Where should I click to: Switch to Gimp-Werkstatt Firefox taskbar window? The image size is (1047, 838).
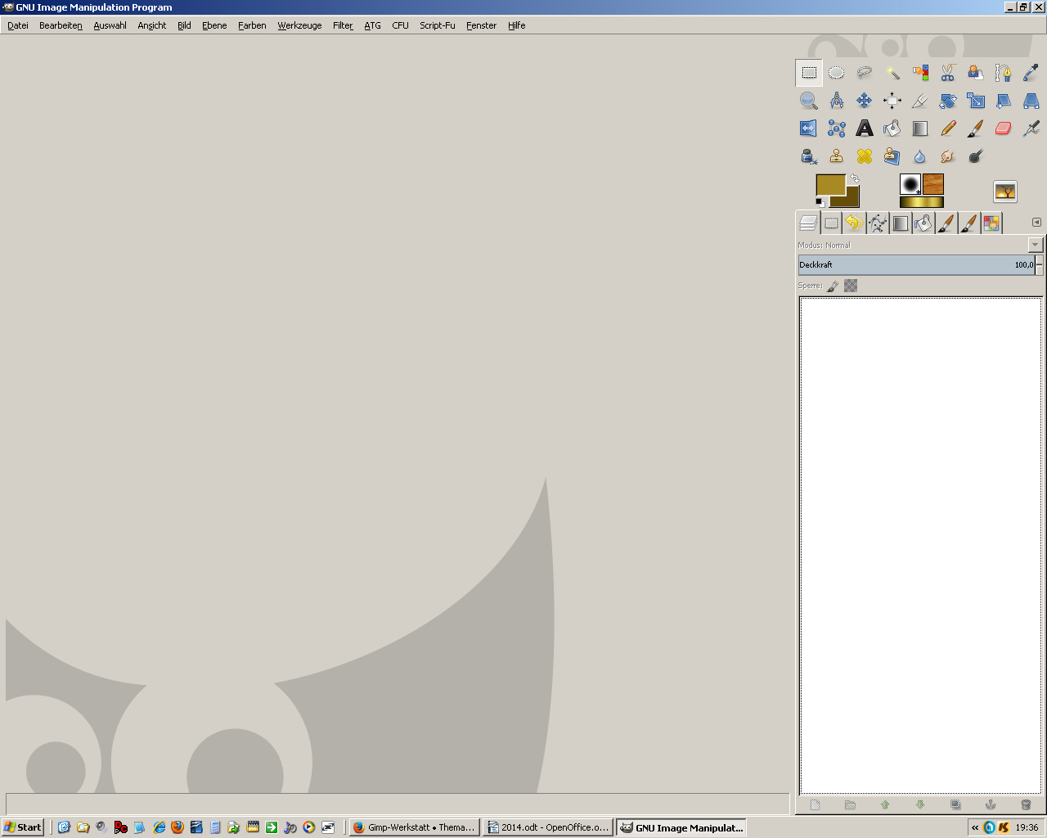tap(414, 827)
